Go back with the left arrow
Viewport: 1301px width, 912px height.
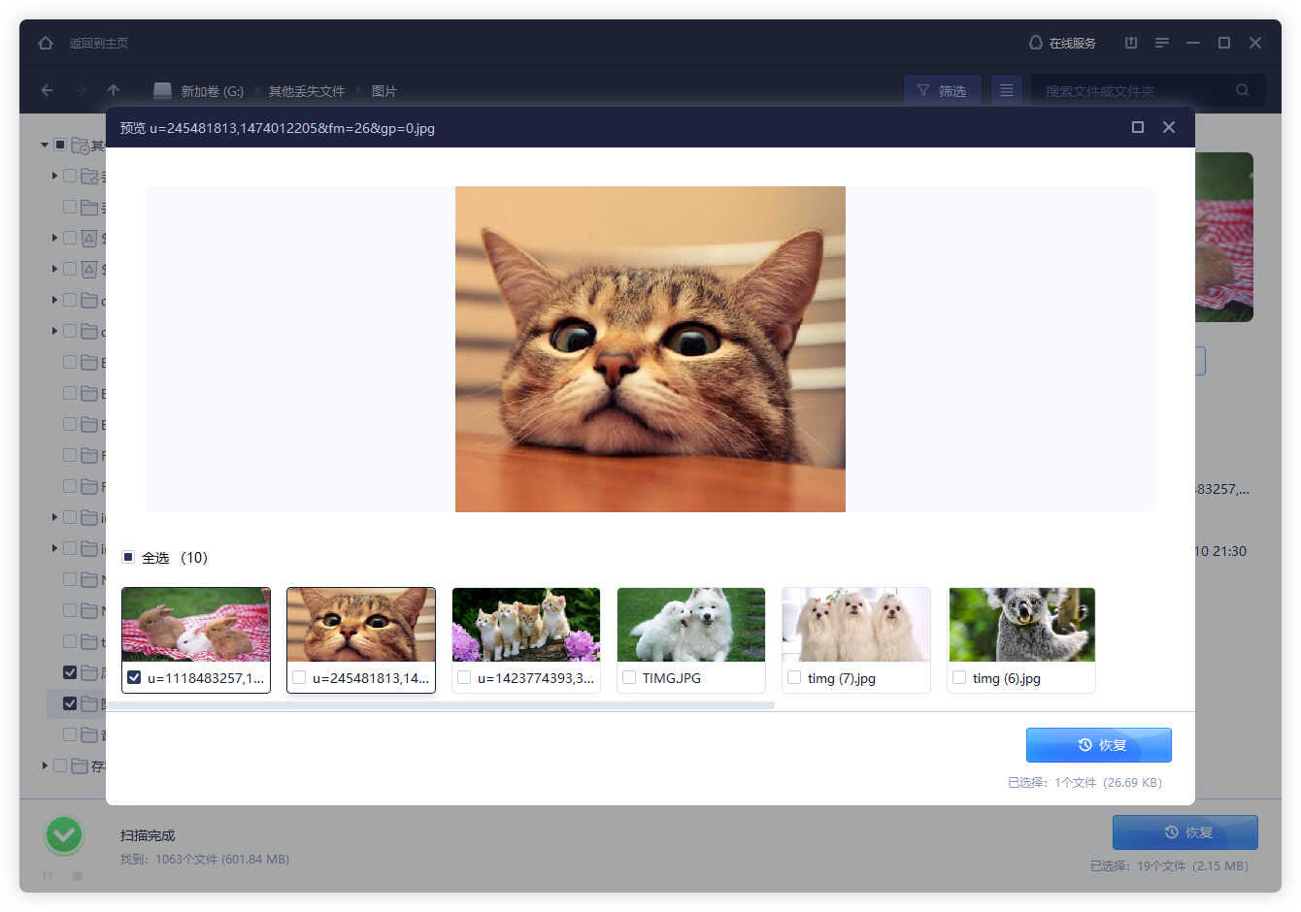point(47,90)
